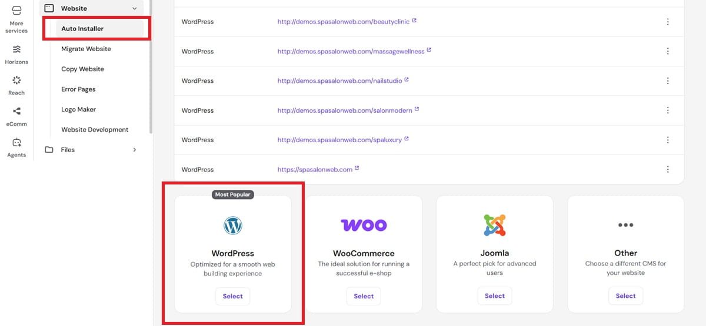Screen dimensions: 706x326
Task: Open the salonmodern demo link
Action: pos(345,110)
